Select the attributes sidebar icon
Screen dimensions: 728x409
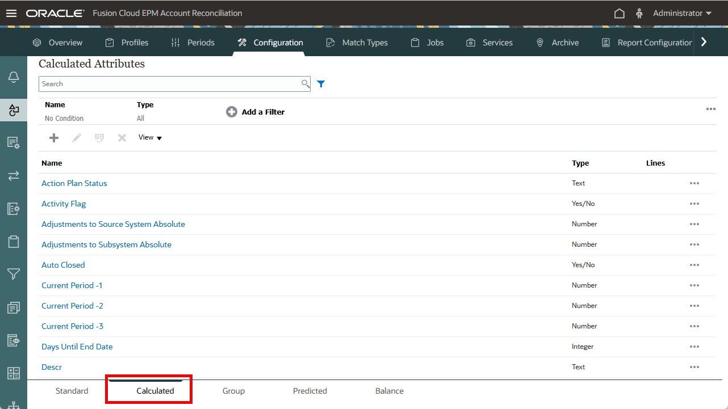[x=14, y=110]
